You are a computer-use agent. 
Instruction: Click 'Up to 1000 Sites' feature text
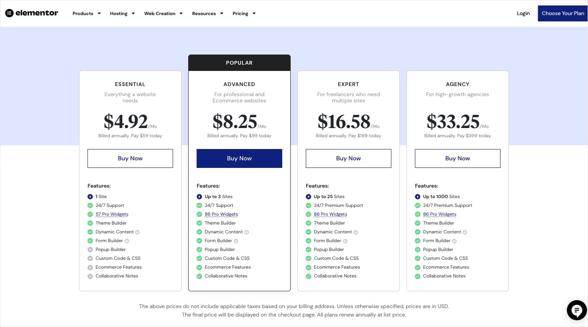coord(441,196)
